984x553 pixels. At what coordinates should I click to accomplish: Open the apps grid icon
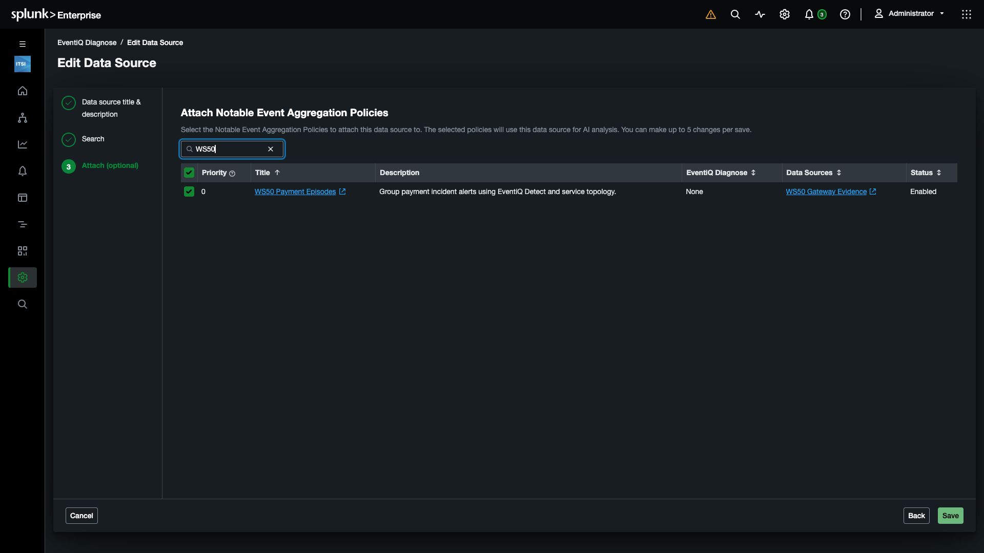(x=966, y=14)
